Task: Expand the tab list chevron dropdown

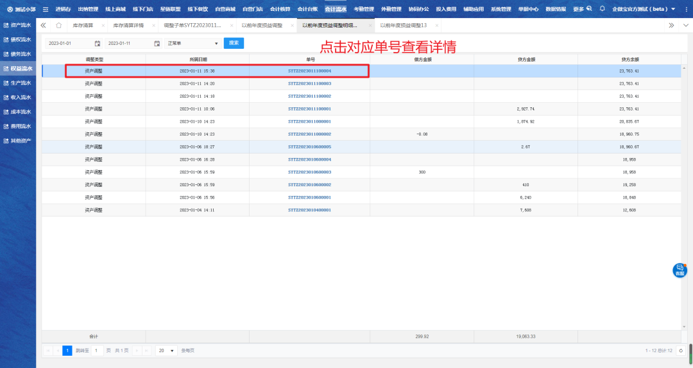Action: 685,25
